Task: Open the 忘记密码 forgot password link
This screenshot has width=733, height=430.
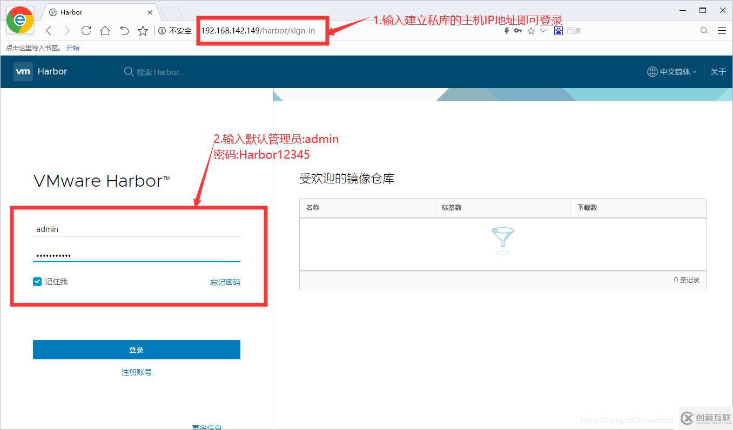Action: [225, 282]
